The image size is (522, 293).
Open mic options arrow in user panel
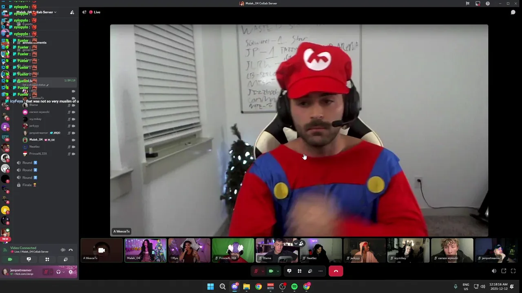(51, 272)
